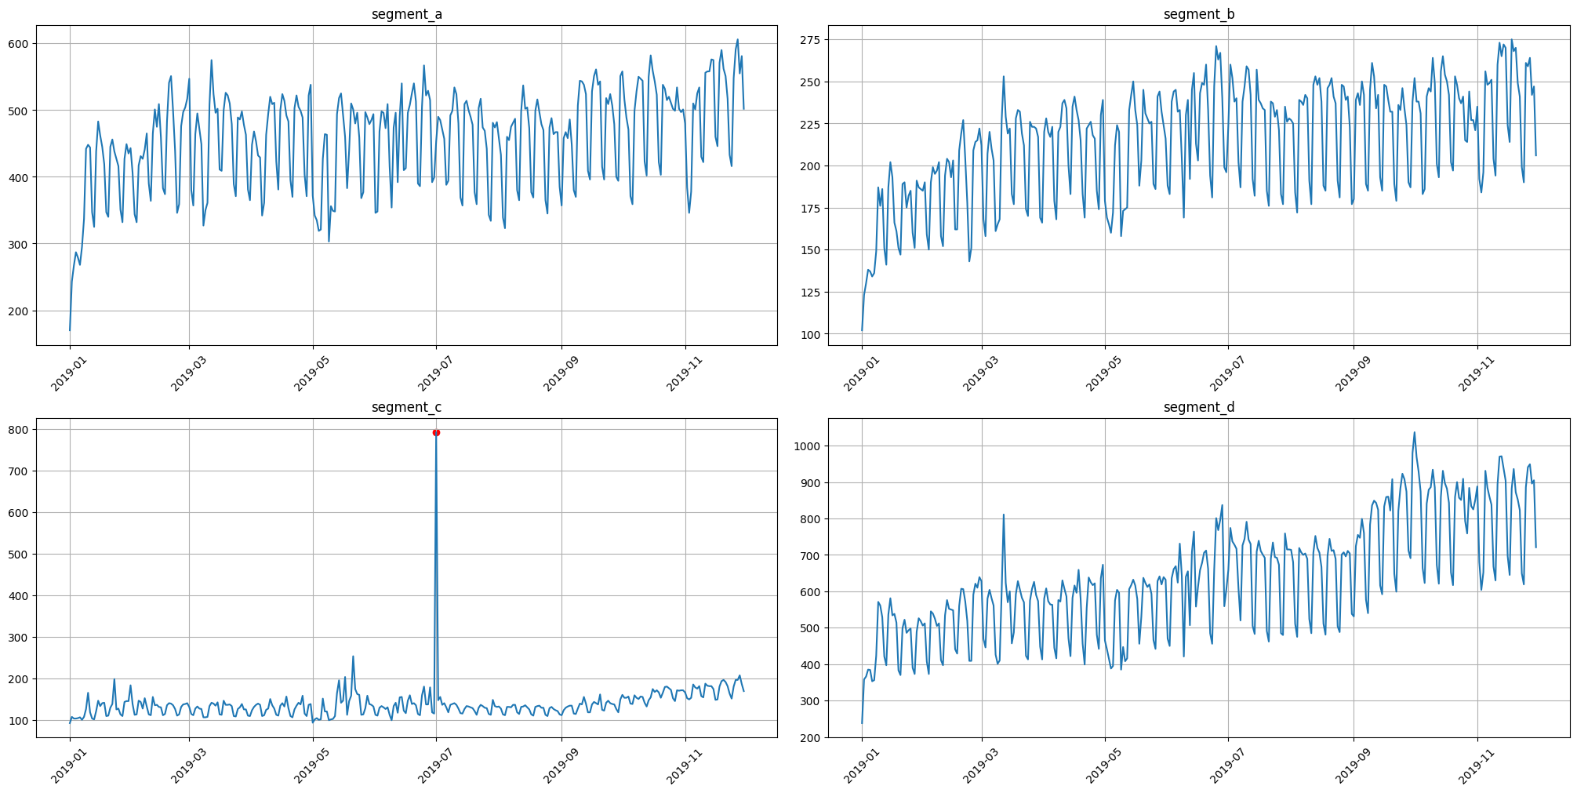Click the 200 y-axis label in segment_d
1577x793 pixels.
coord(812,738)
